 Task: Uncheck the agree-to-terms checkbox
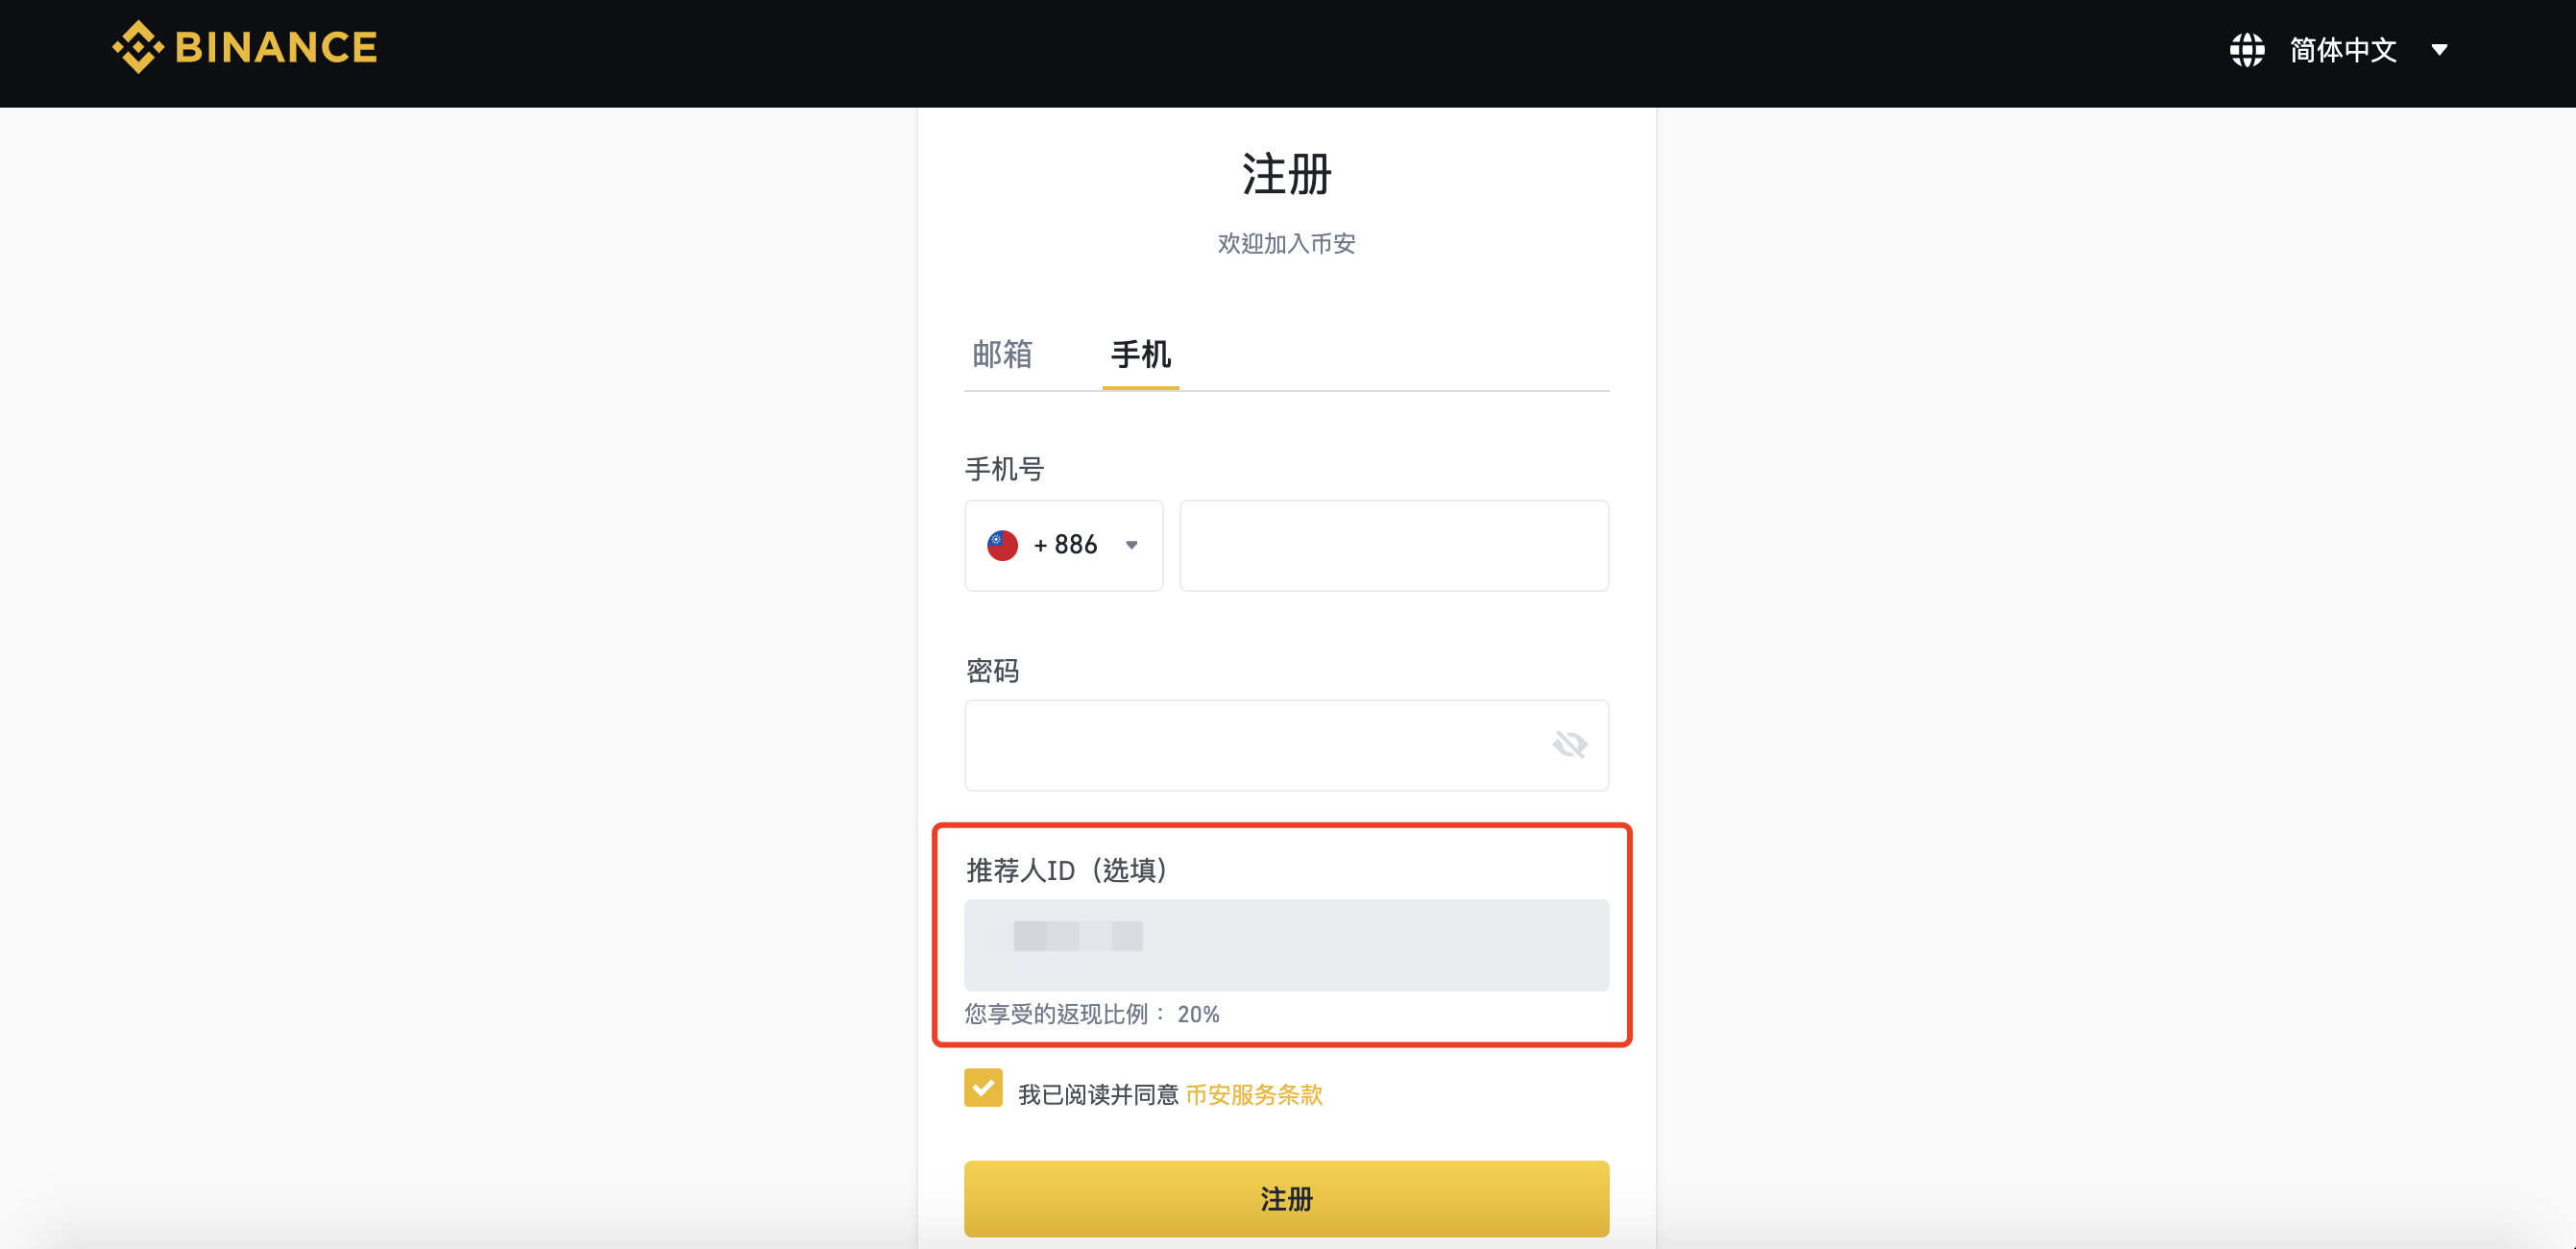[x=983, y=1088]
